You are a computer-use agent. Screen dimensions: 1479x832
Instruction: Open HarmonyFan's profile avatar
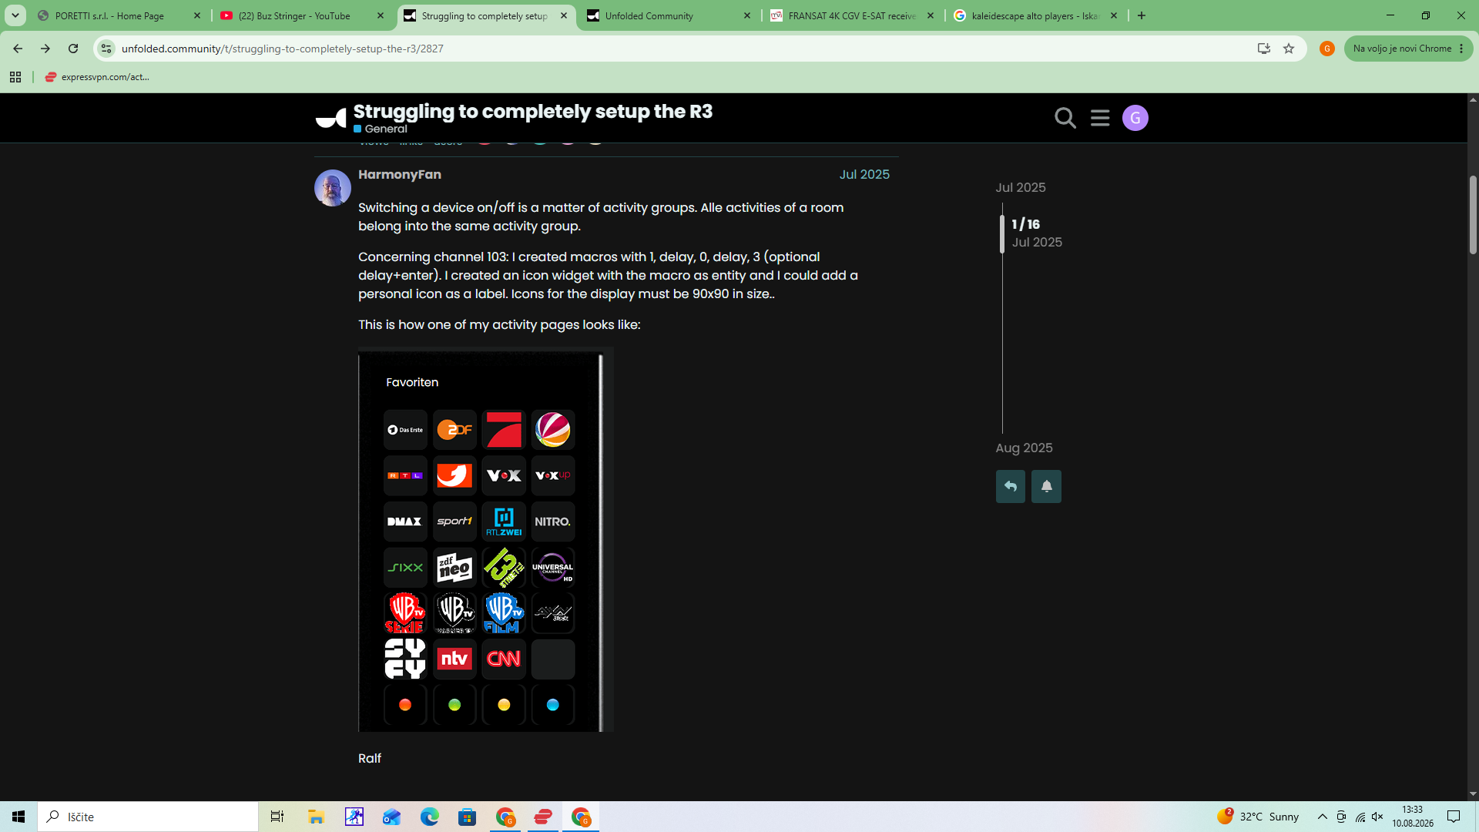tap(333, 188)
